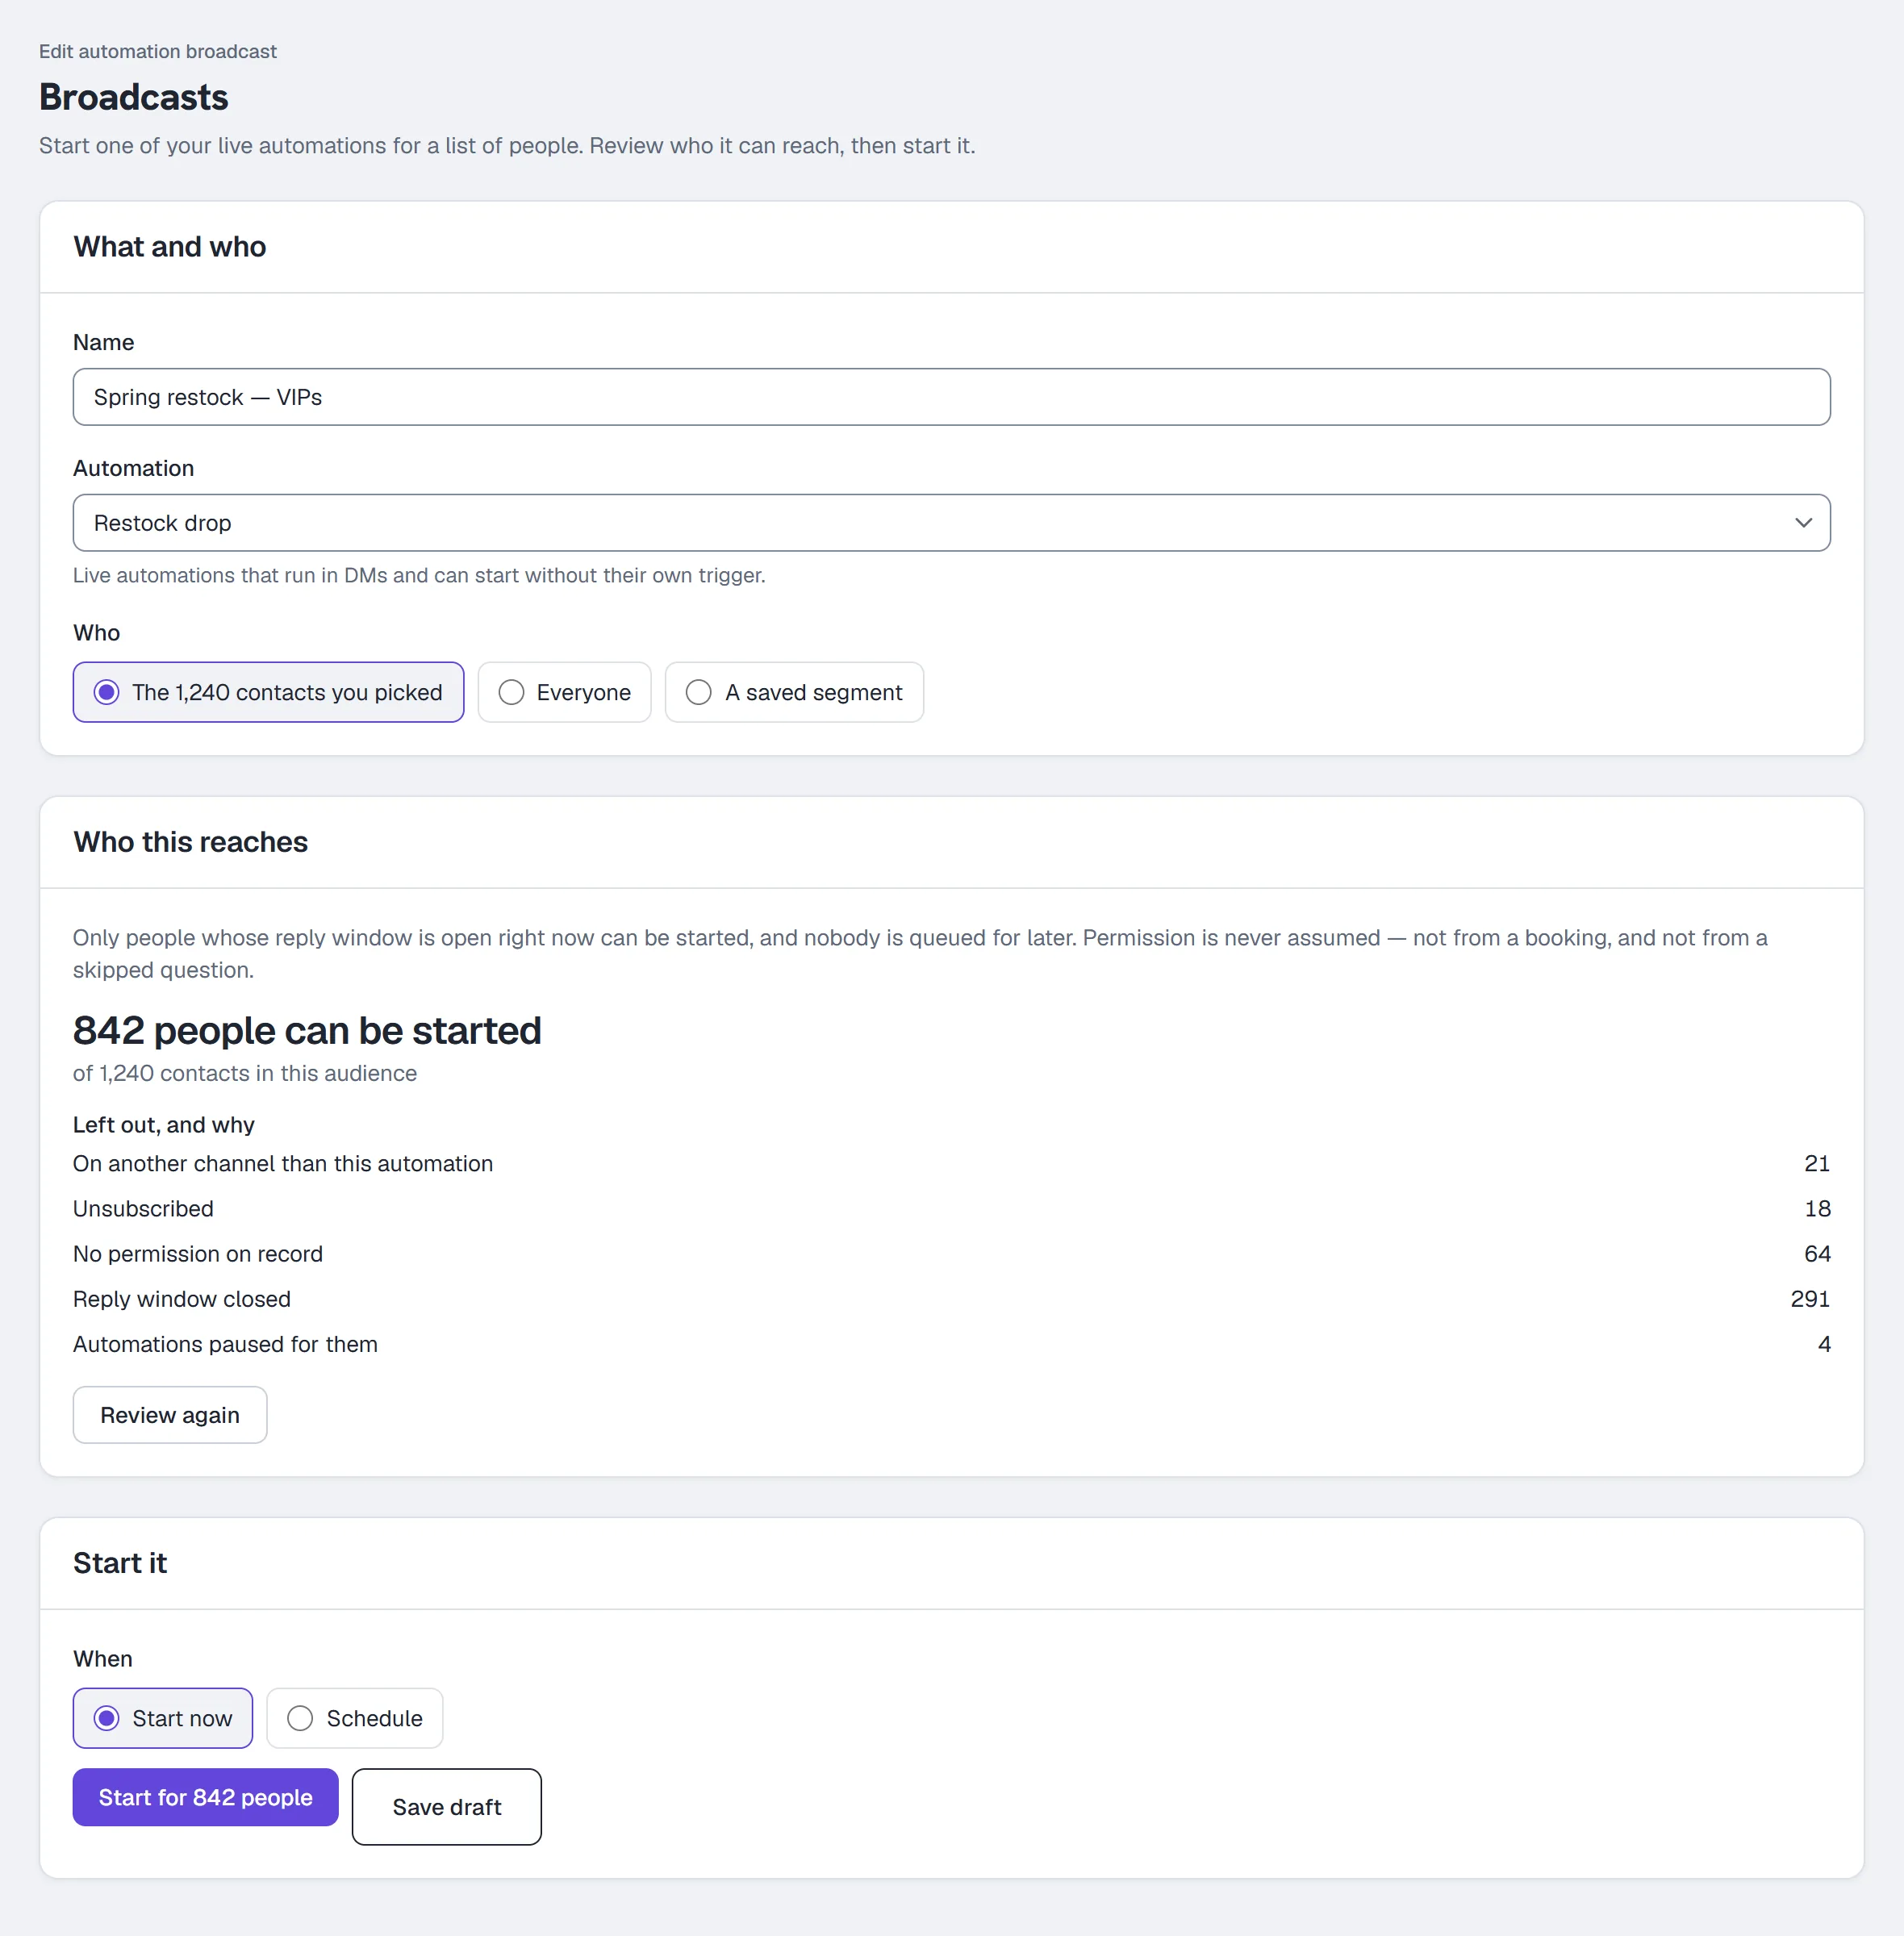Start the broadcast for 842 people

coord(206,1797)
